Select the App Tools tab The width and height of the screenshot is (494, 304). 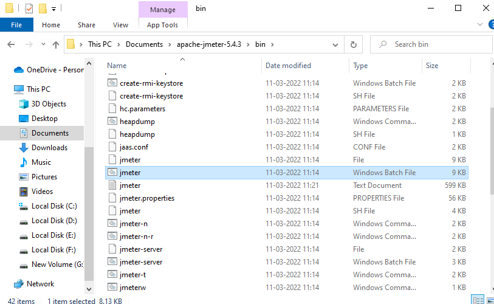pos(163,25)
